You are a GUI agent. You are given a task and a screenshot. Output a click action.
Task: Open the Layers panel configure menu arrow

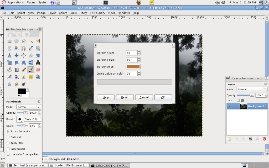point(265,84)
